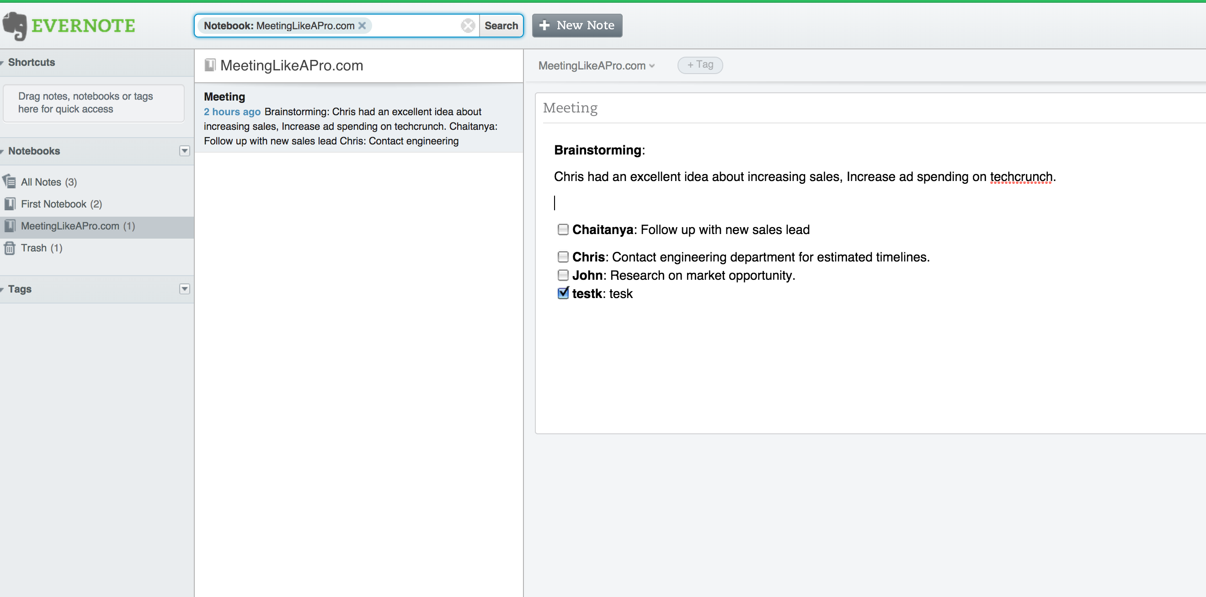Image resolution: width=1206 pixels, height=597 pixels.
Task: Check the Chris contact engineering checkbox
Action: click(x=563, y=256)
